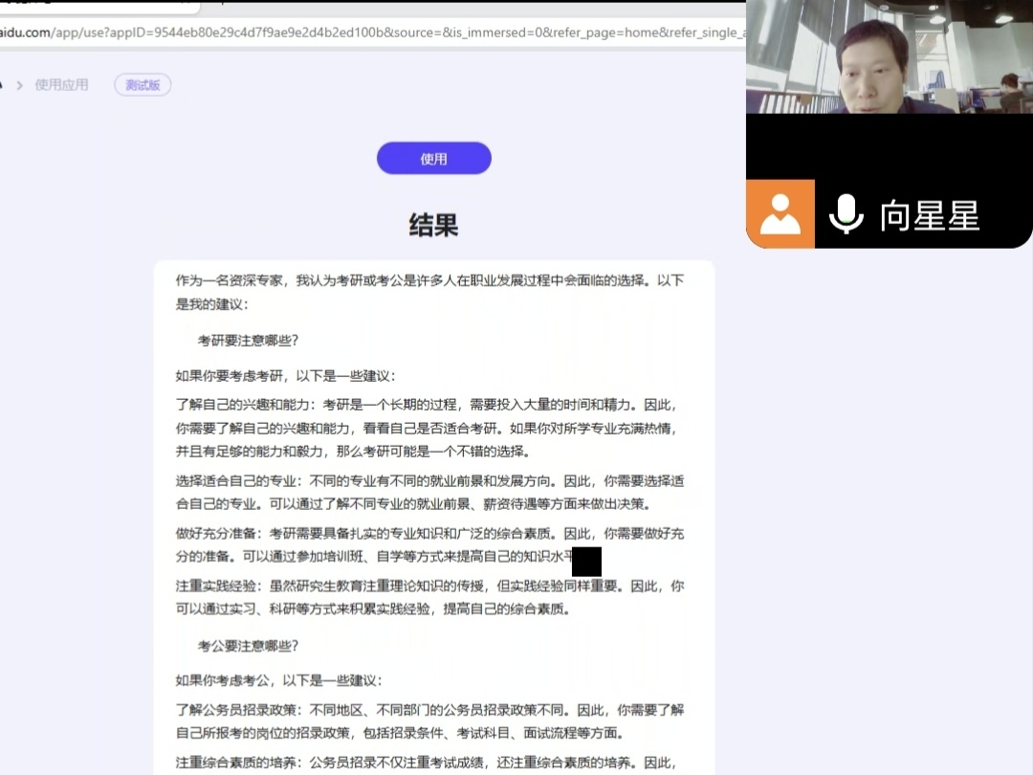Click the orange participant avatar icon

tap(780, 214)
